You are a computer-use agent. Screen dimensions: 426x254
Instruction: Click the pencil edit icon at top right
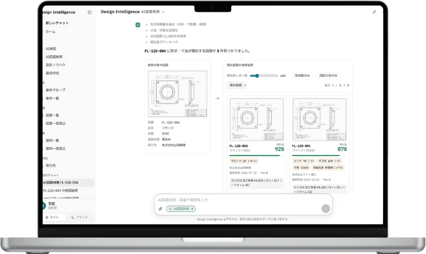[x=374, y=12]
